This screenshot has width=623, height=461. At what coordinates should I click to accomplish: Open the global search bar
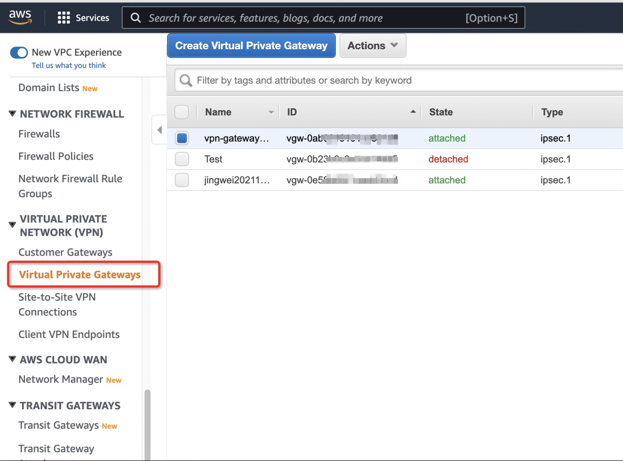coord(279,18)
